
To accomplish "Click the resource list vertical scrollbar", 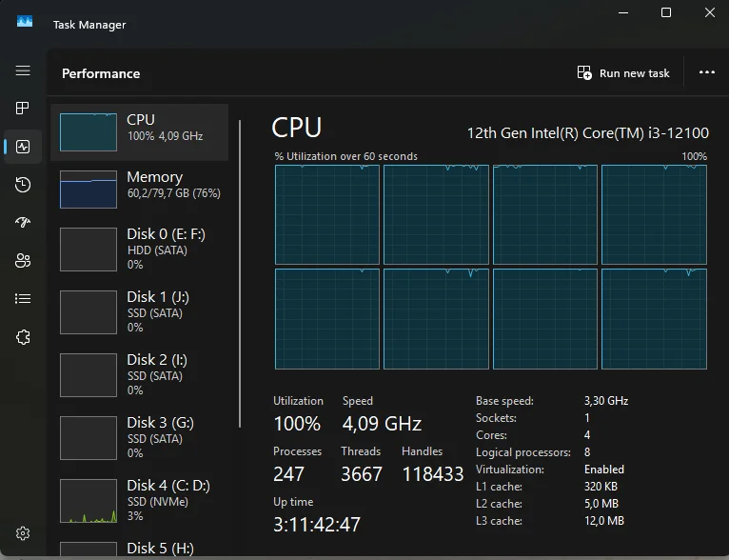I will tap(240, 274).
